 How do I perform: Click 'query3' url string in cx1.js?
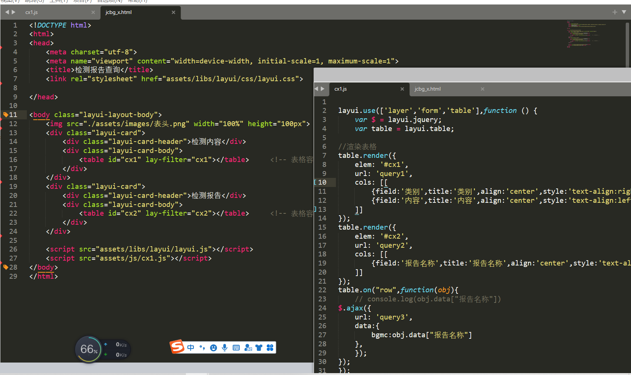(x=392, y=317)
